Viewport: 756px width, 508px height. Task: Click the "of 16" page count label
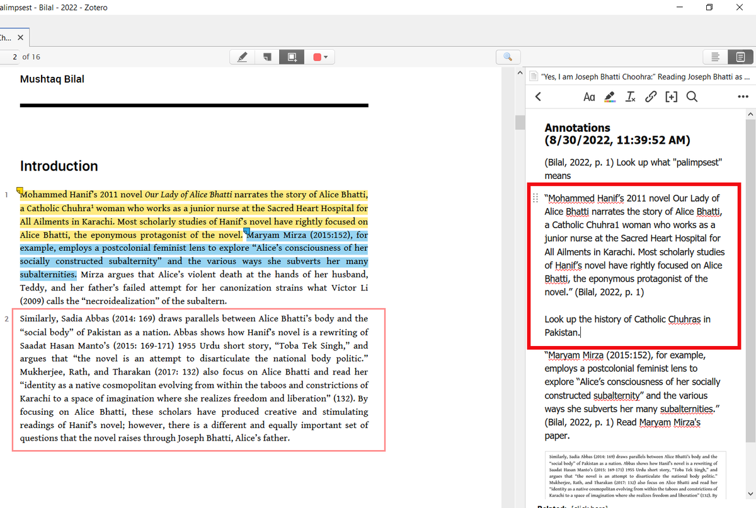(31, 57)
